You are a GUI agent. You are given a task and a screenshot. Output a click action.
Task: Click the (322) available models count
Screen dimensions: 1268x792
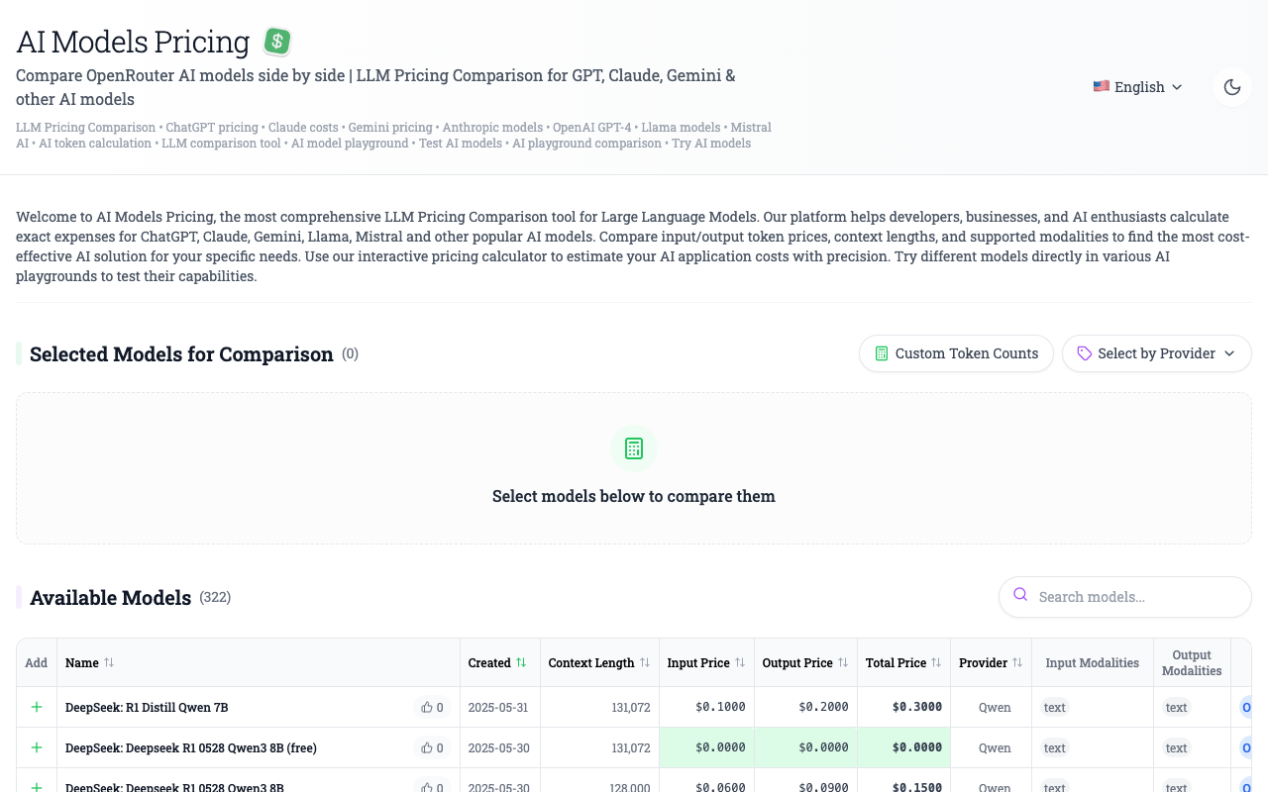pos(215,598)
